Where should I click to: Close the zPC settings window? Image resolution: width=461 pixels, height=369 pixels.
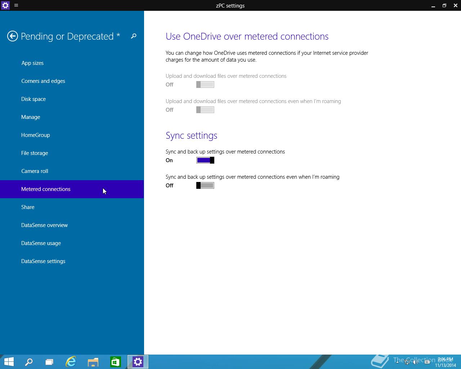coord(456,5)
